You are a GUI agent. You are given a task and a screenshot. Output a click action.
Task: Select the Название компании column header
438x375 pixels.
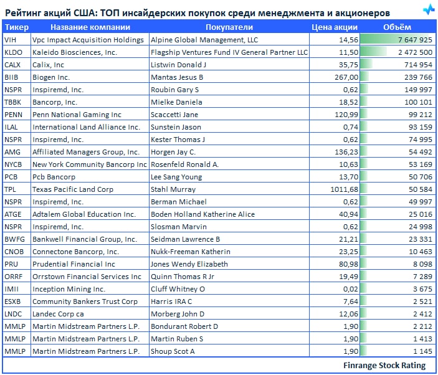[90, 27]
